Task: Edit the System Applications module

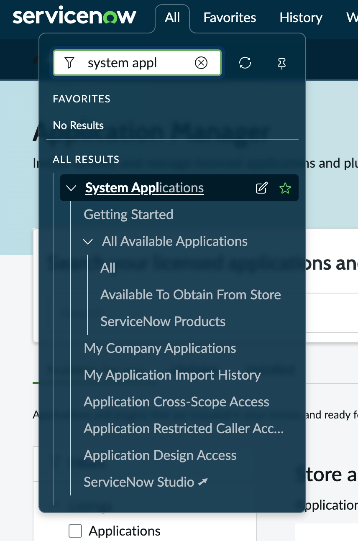Action: (x=261, y=188)
